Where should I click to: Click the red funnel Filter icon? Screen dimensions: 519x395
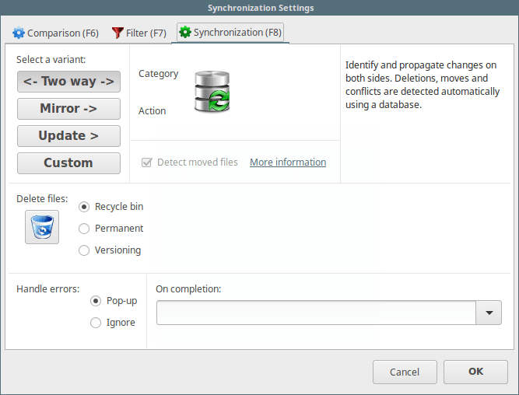coord(118,33)
